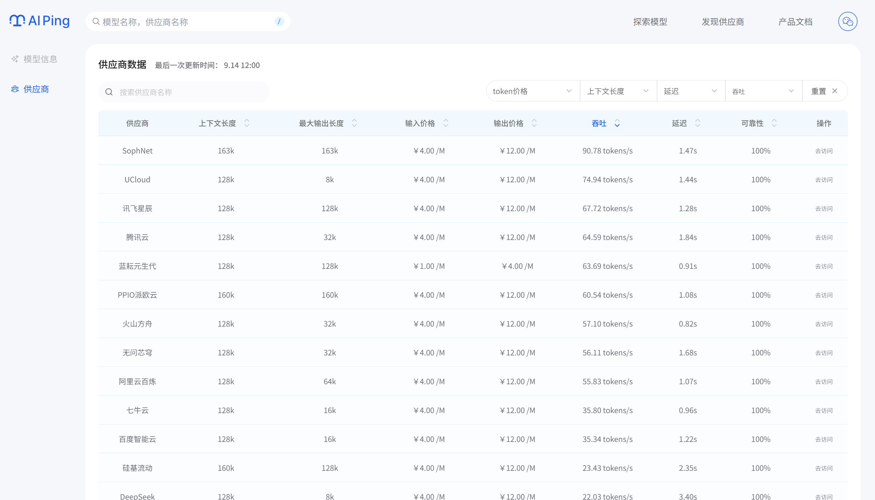
Task: Click the 90.78 tokens/s throughput value
Action: coord(608,151)
